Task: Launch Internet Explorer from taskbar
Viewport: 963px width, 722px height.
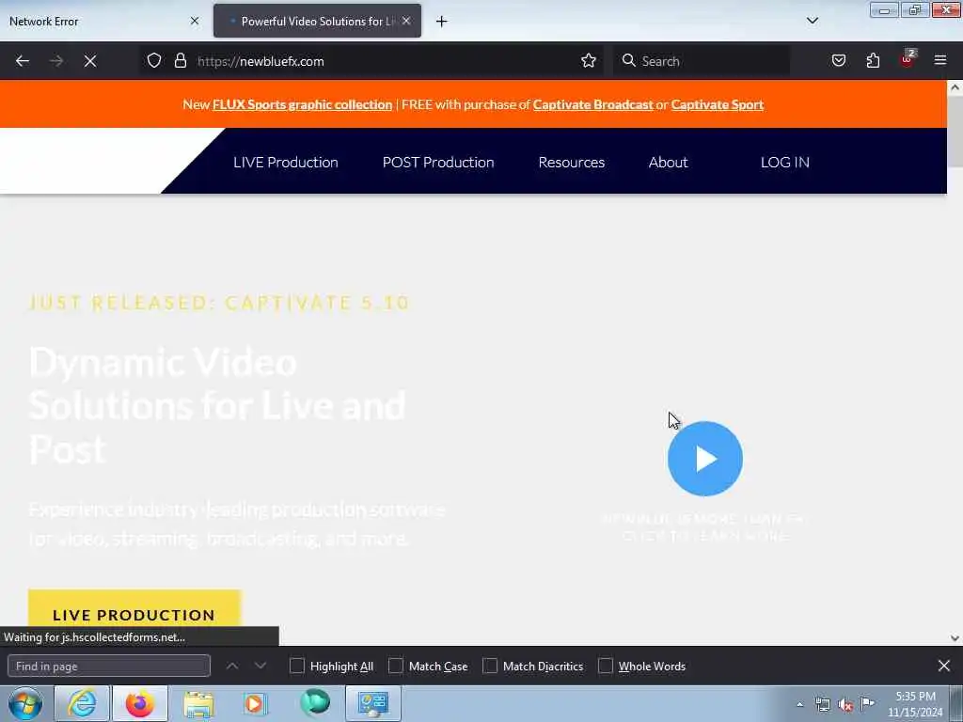Action: click(82, 703)
